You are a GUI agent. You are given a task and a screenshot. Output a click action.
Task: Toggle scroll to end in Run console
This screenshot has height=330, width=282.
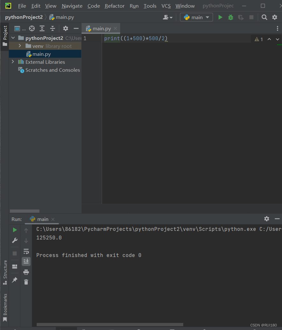26,261
